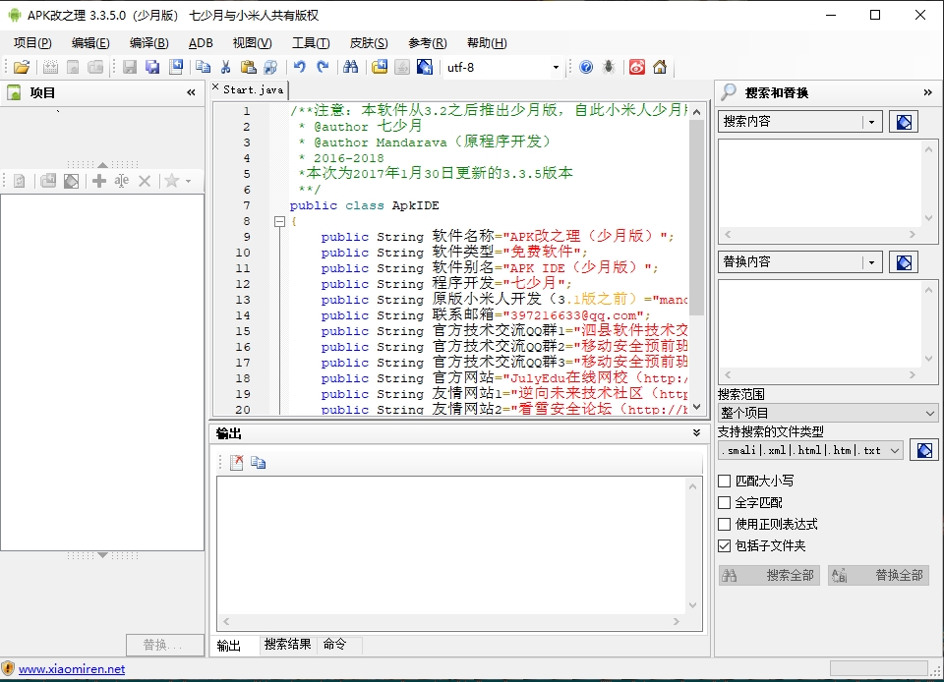Viewport: 944px width, 682px height.
Task: Open the red Weibo toolbar icon
Action: pos(637,67)
